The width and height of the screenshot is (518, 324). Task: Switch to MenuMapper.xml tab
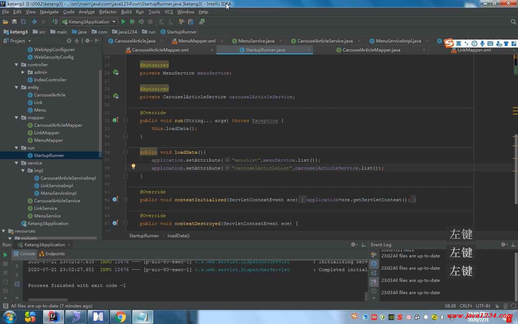pyautogui.click(x=197, y=41)
